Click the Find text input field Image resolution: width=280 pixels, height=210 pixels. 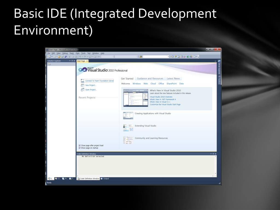[x=155, y=57]
